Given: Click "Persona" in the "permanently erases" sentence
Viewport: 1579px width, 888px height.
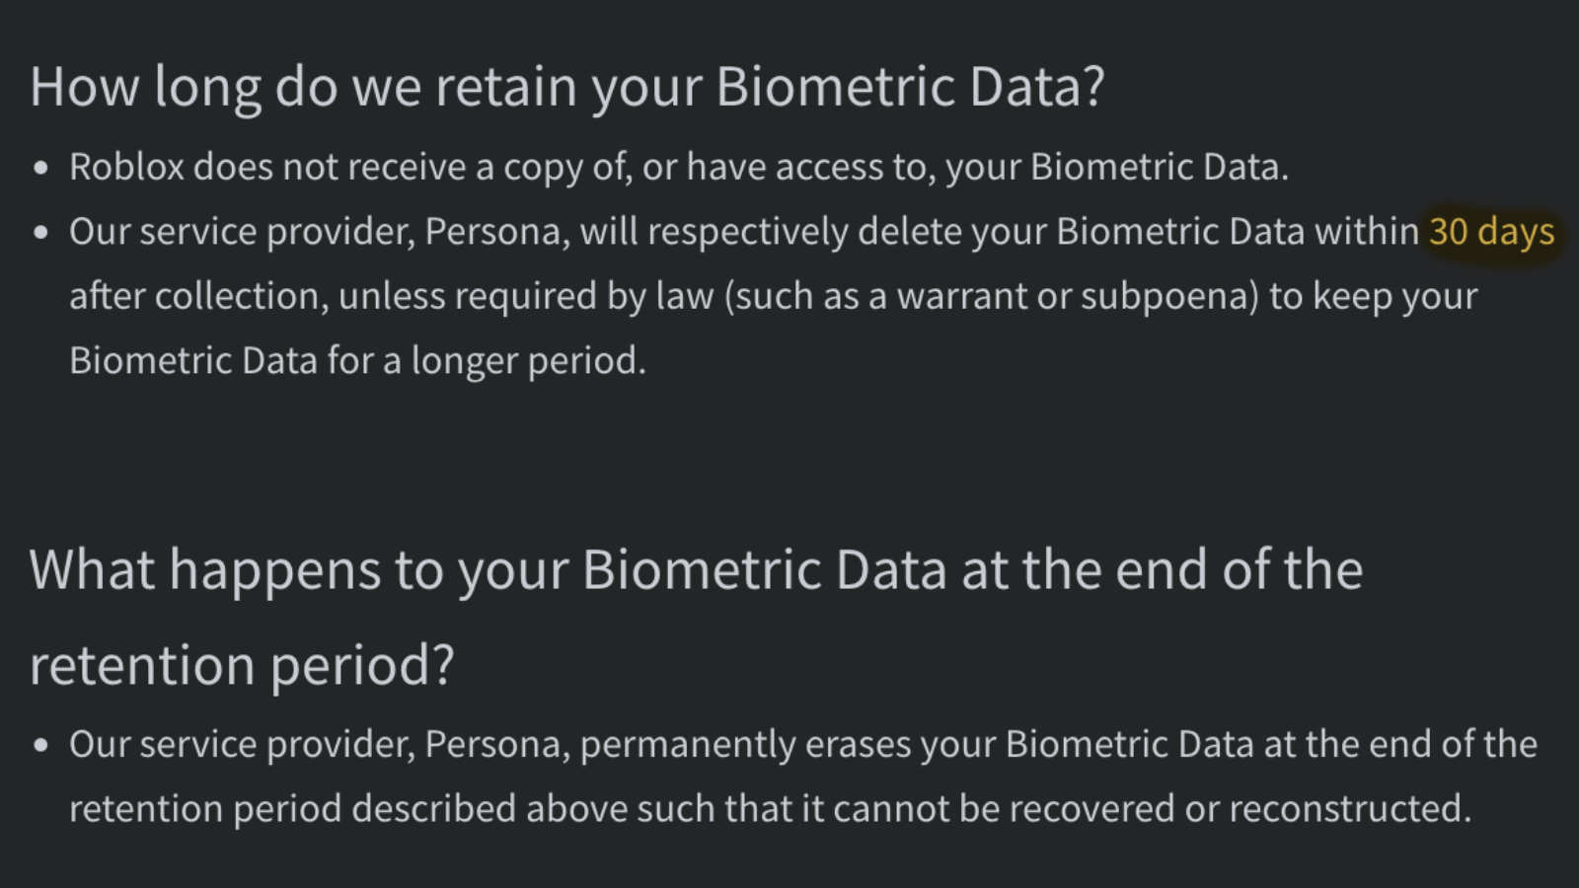Looking at the screenshot, I should pos(496,745).
